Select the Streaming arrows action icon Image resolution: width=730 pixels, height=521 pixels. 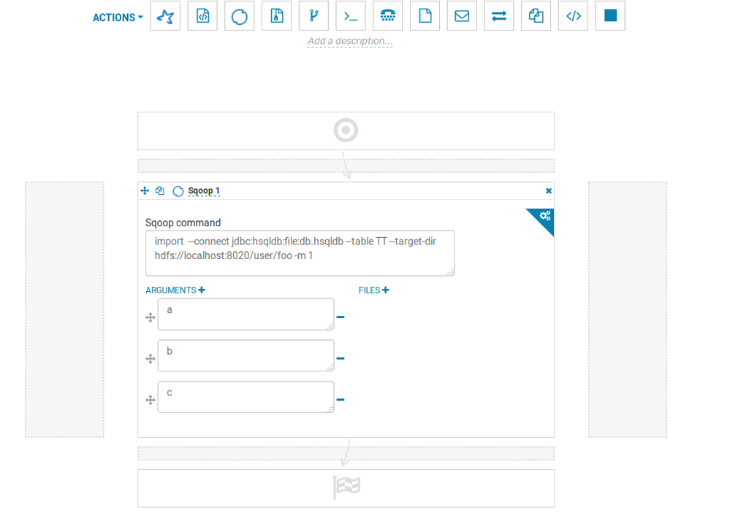[x=499, y=16]
